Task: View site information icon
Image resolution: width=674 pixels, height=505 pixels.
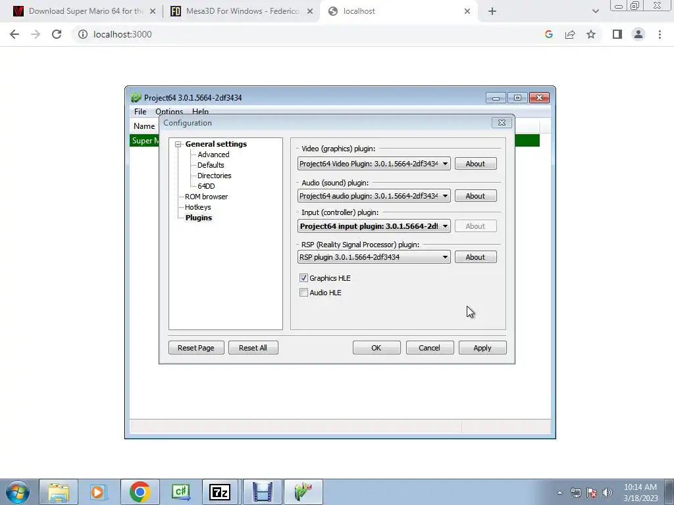Action: 82,34
